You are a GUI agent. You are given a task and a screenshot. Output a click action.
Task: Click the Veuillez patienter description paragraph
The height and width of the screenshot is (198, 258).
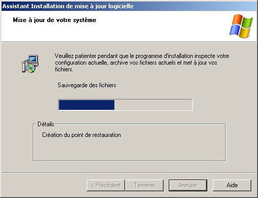142,63
